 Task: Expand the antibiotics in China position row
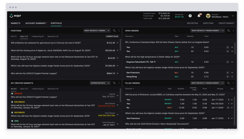[117, 43]
